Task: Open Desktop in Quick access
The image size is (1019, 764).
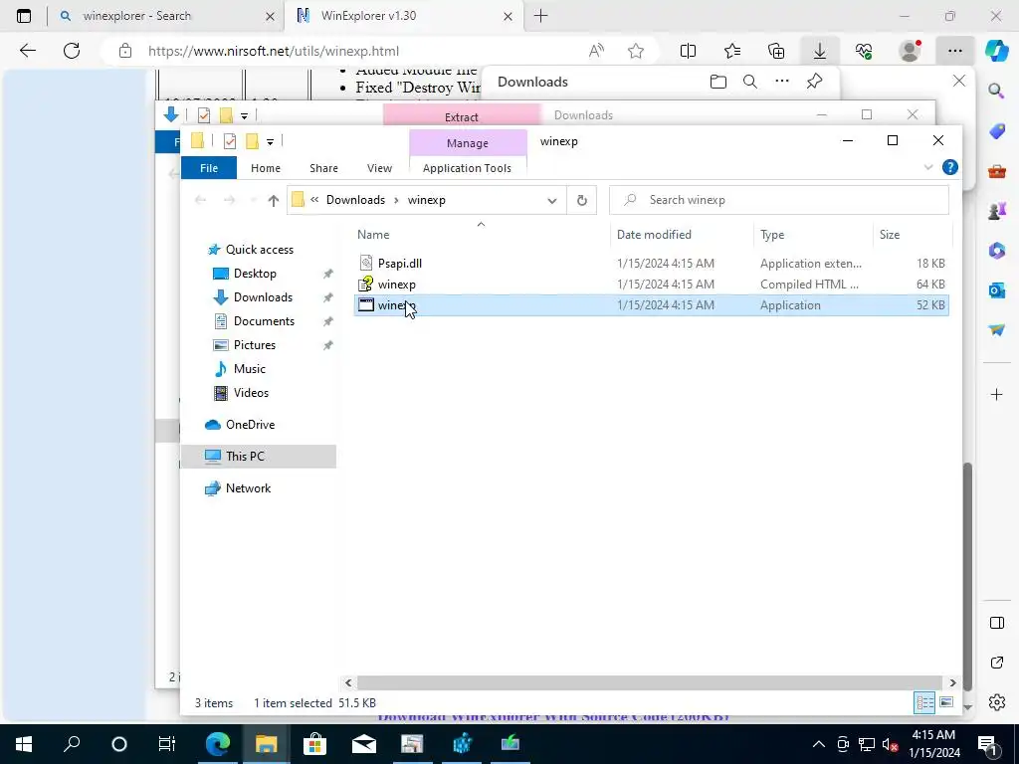Action: 255,274
